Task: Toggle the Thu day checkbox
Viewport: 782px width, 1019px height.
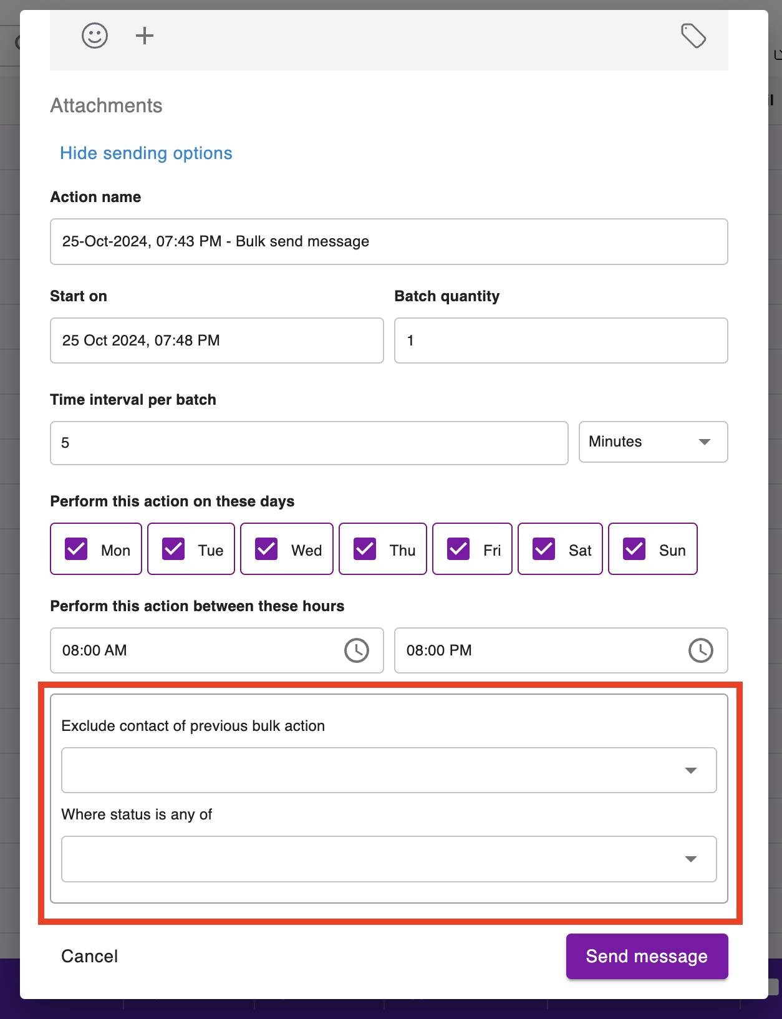Action: point(365,549)
